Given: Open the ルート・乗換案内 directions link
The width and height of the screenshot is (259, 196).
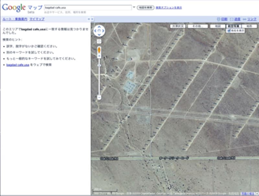Looking at the screenshot, I should click(15, 19).
